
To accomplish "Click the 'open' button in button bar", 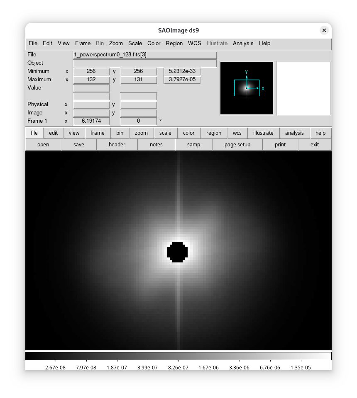I will click(43, 145).
